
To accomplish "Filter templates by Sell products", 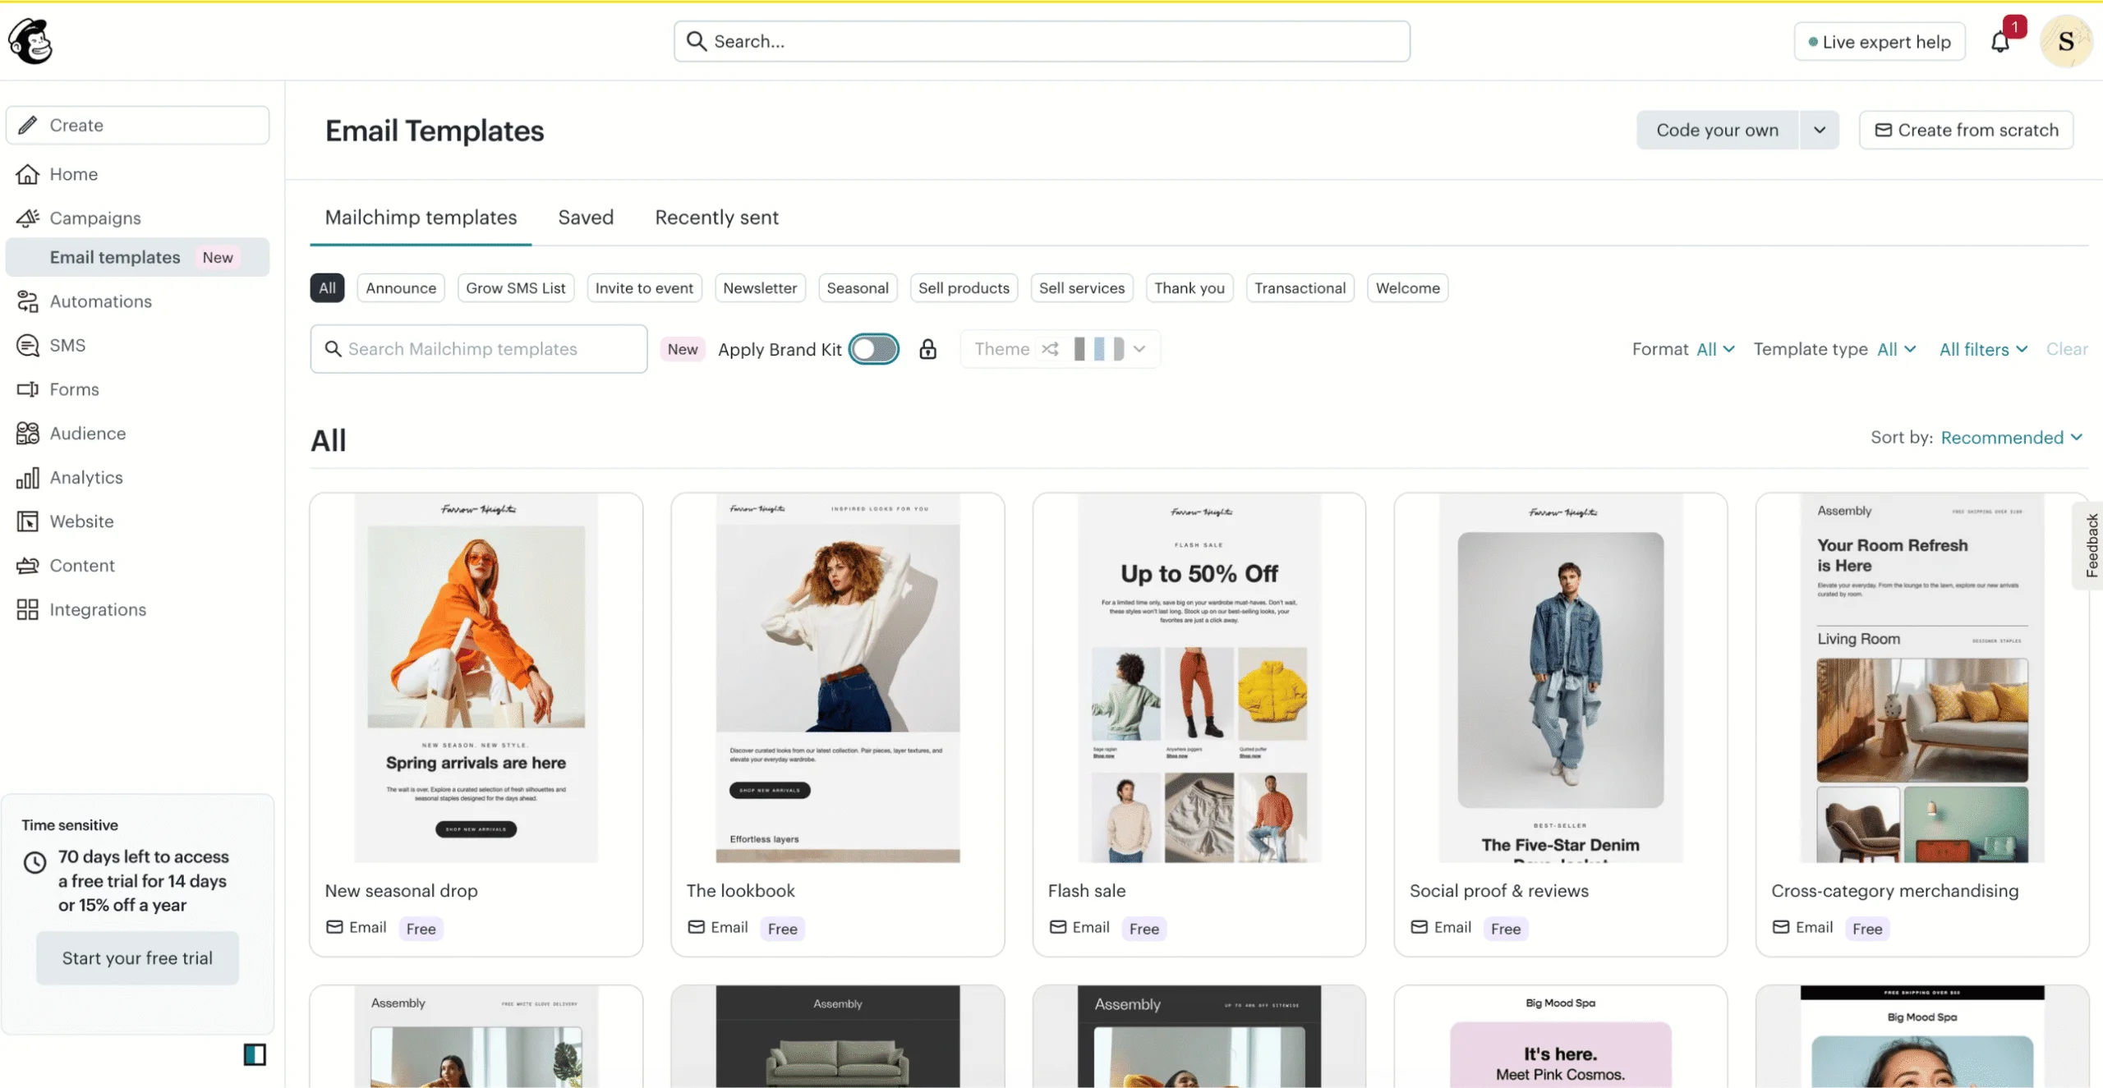I will tap(964, 288).
